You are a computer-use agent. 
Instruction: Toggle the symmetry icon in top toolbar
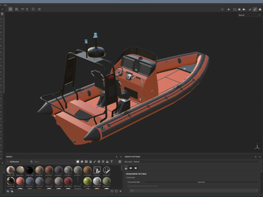(22, 9)
